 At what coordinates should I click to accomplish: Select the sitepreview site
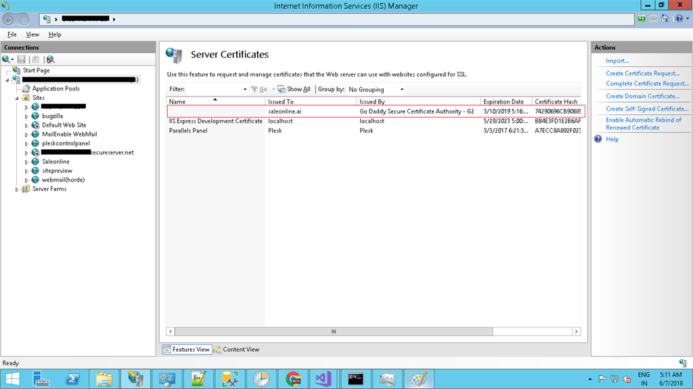(57, 171)
